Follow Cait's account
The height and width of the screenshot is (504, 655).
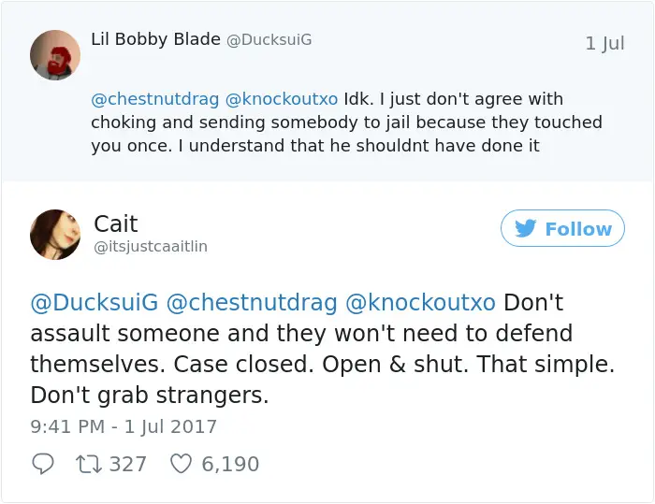click(562, 228)
